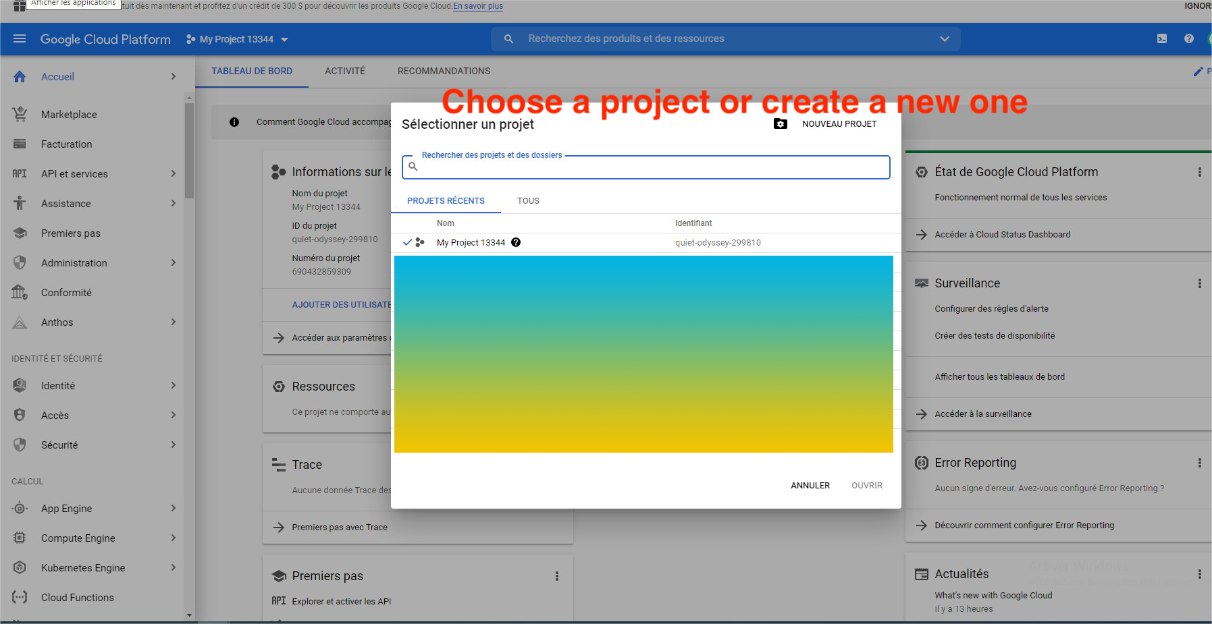Expand the Identité submenu chevron
Screen dimensions: 1212x624
pyautogui.click(x=174, y=386)
